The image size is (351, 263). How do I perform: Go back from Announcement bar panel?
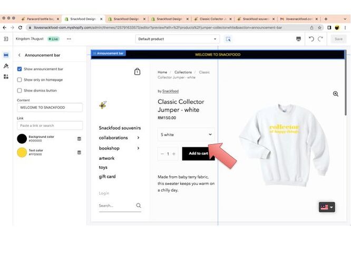[19, 55]
